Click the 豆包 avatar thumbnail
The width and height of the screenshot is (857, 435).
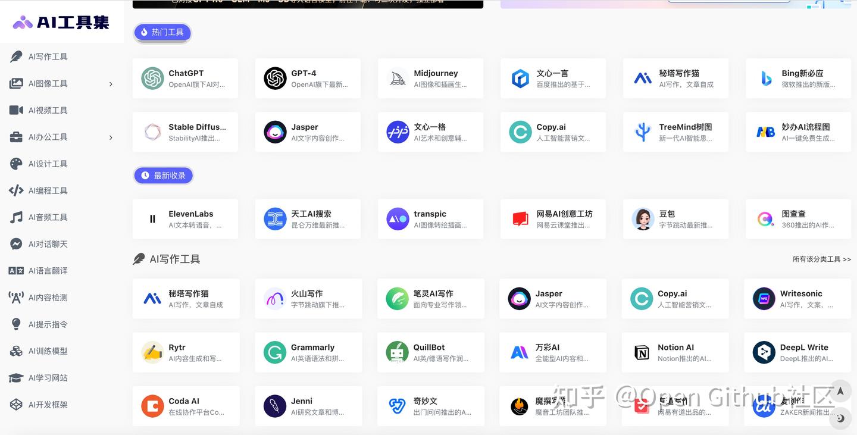[x=643, y=219]
